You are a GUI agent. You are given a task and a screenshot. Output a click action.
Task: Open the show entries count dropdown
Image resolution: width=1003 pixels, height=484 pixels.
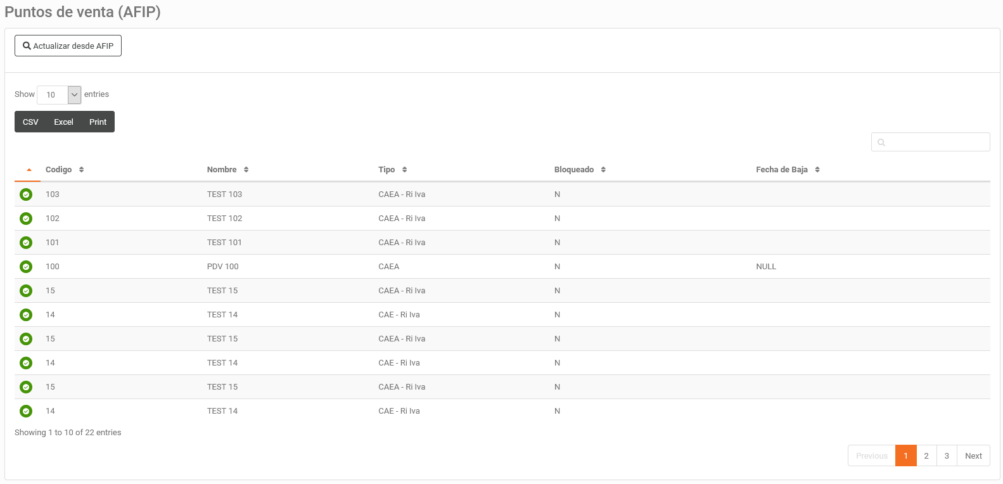(59, 95)
